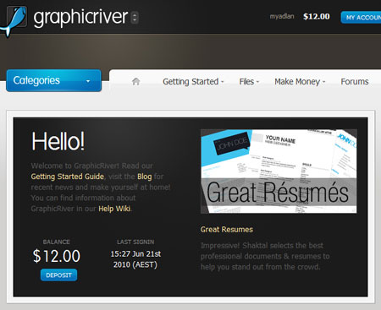Click the 'Impressive! Shaktal selects' description text
The height and width of the screenshot is (310, 381).
click(265, 256)
